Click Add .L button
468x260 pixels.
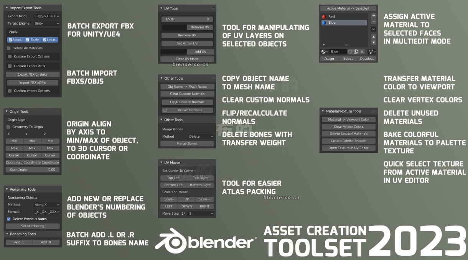click(x=20, y=242)
